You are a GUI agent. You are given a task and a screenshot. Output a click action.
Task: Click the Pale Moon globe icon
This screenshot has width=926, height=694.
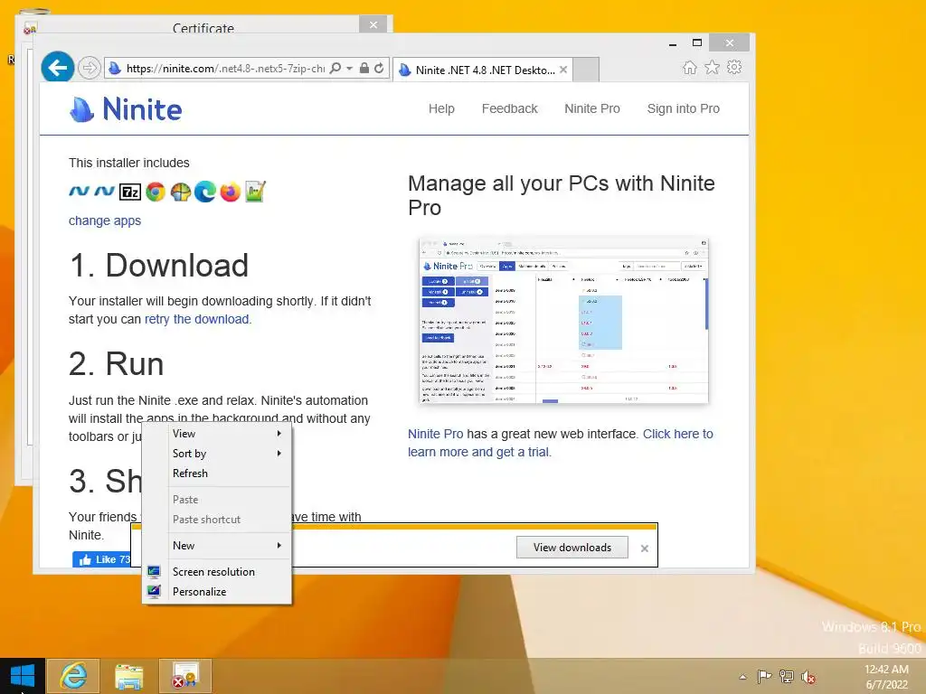point(180,192)
